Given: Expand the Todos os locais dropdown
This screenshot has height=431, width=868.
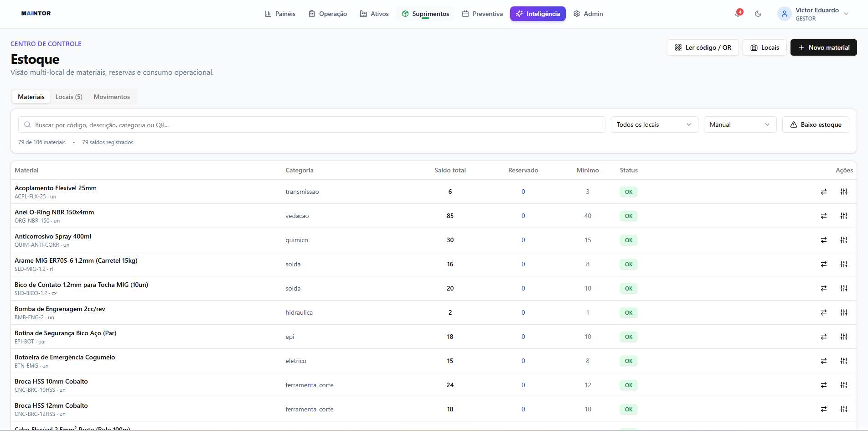Looking at the screenshot, I should pyautogui.click(x=654, y=125).
